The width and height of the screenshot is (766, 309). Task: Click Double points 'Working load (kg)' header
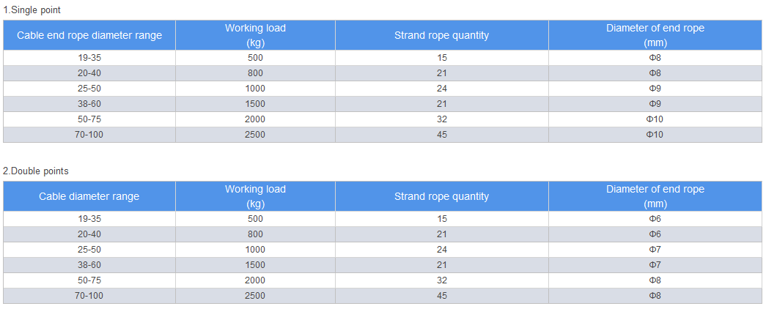(x=256, y=196)
